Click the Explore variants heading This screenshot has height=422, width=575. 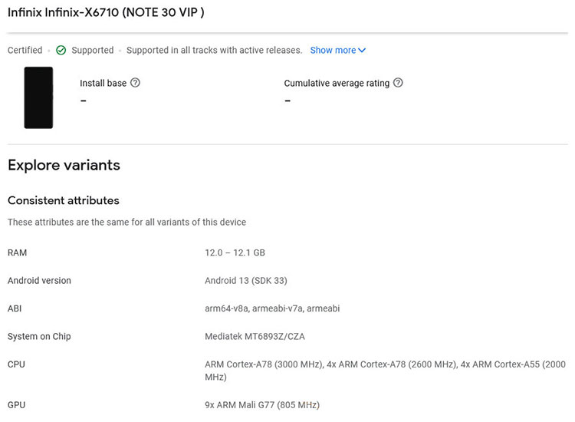[x=64, y=165]
